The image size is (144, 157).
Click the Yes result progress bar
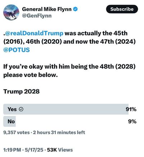point(66,109)
